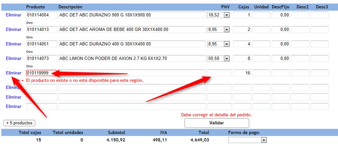Open the PMV dropdown showing 50,58
338x144 pixels.
coord(226,59)
